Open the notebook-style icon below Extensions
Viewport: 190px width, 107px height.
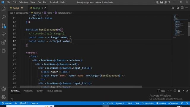(x=4, y=51)
